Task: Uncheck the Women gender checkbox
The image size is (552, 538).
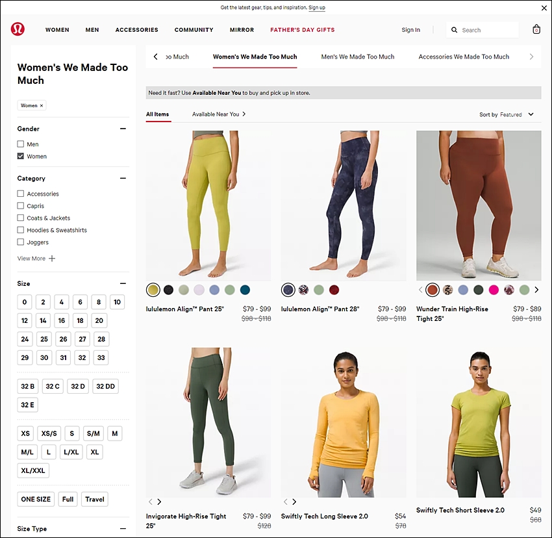Action: [20, 156]
